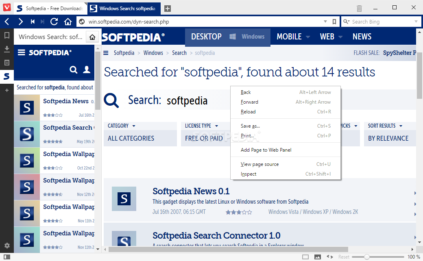
Task: Select View page source menu item
Action: pos(286,164)
